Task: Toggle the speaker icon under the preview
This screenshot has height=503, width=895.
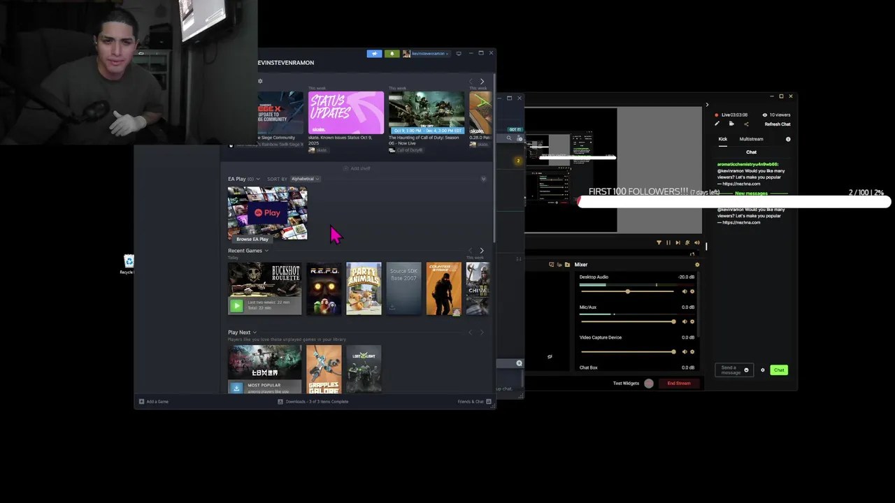Action: click(x=697, y=243)
